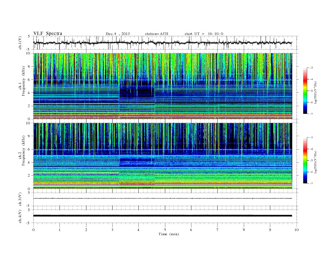Click the "-7" label on ch.2 colorbar
This screenshot has width=334, height=258.
click(311, 183)
